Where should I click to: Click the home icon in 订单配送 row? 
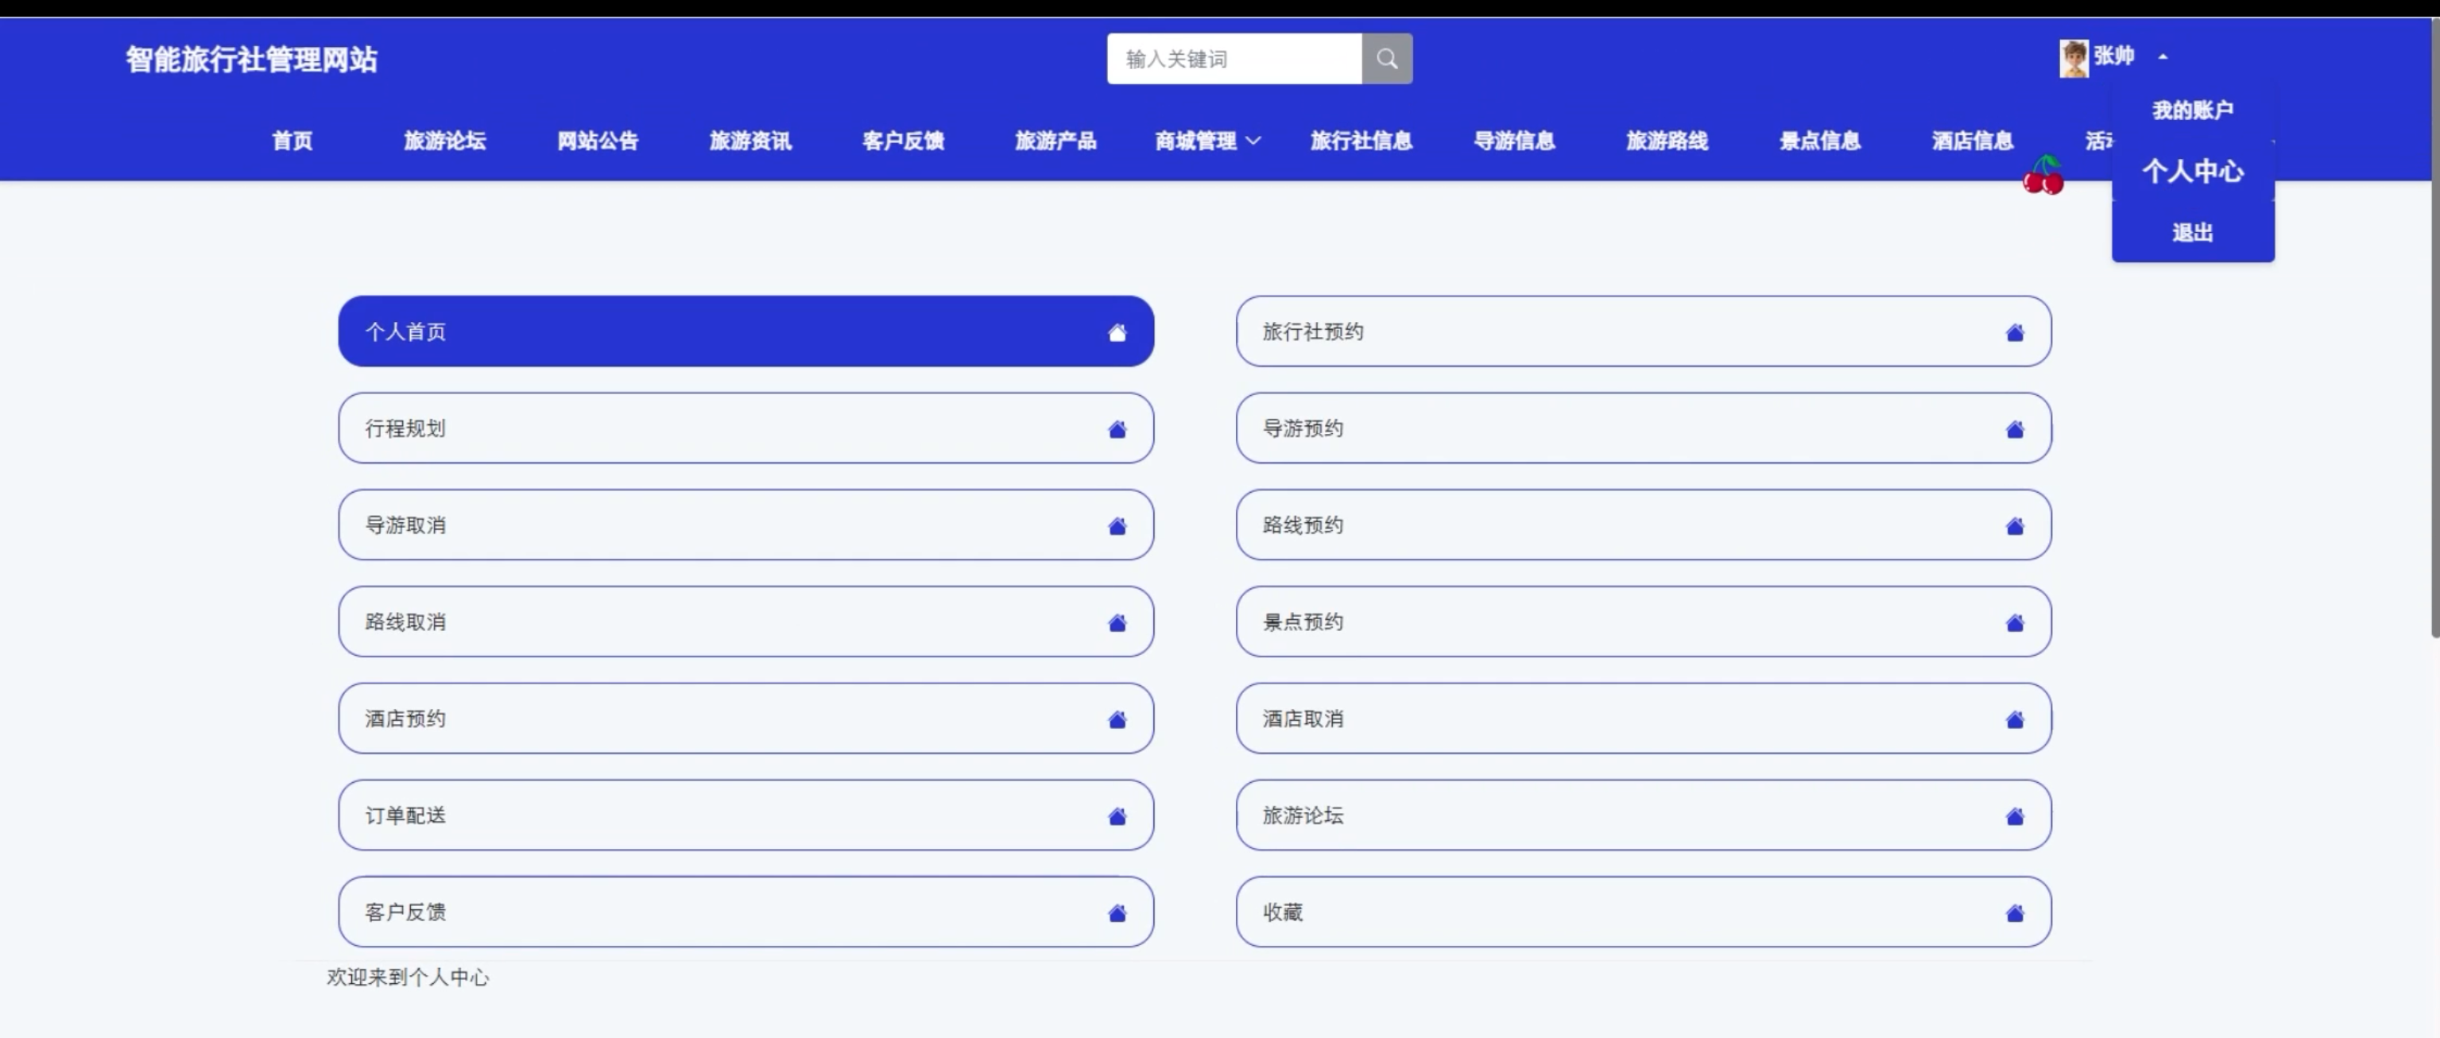coord(1117,816)
